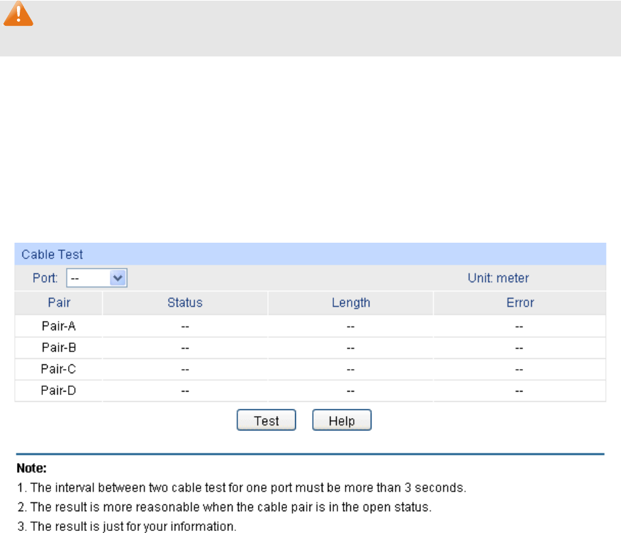The image size is (621, 533).
Task: Click the orange warning triangle icon
Action: tap(18, 14)
